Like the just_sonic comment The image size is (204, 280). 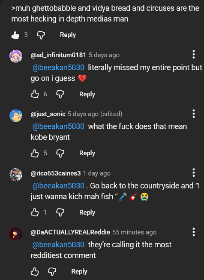click(x=35, y=153)
